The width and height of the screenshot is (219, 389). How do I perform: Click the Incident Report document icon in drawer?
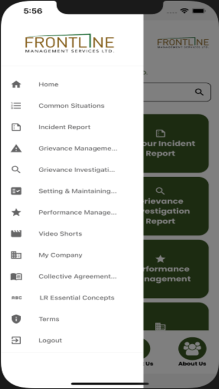(16, 127)
